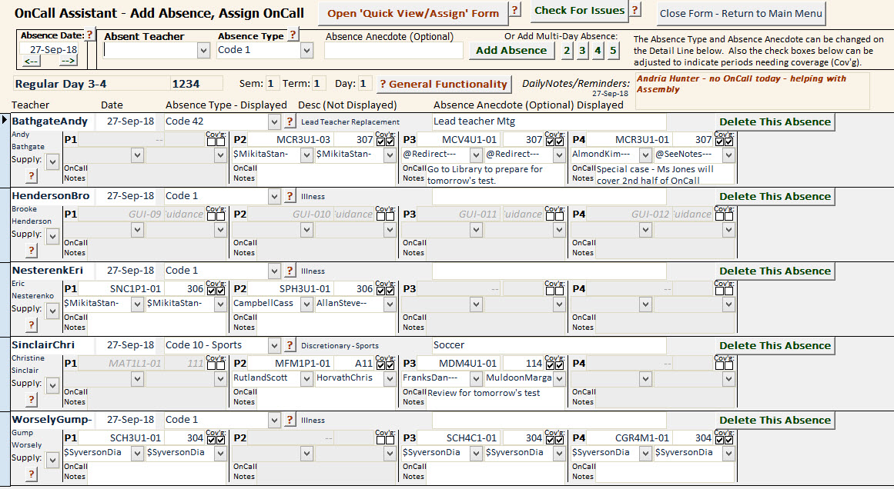Go to next absence date arrow
Image resolution: width=894 pixels, height=489 pixels.
[x=68, y=60]
